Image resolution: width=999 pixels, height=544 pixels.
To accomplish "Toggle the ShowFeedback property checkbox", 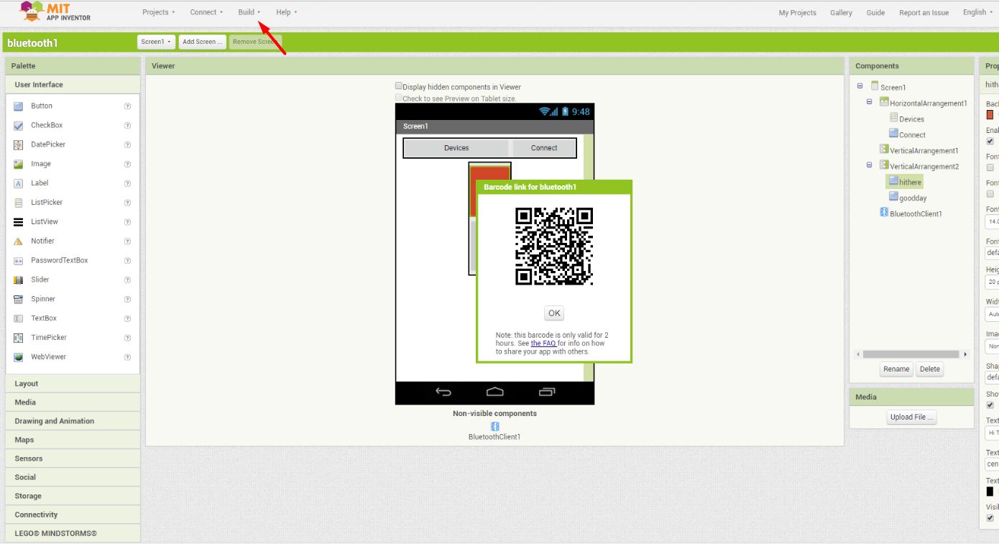I will coord(990,405).
